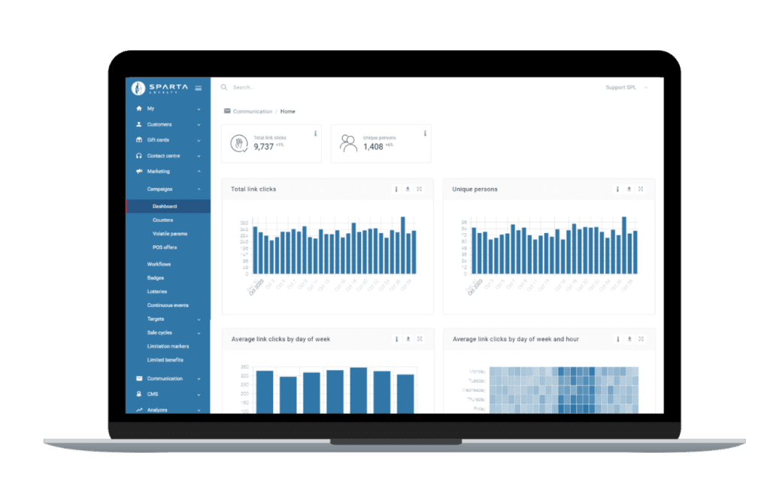Open Volatile params menu item
This screenshot has width=770, height=503.
170,234
